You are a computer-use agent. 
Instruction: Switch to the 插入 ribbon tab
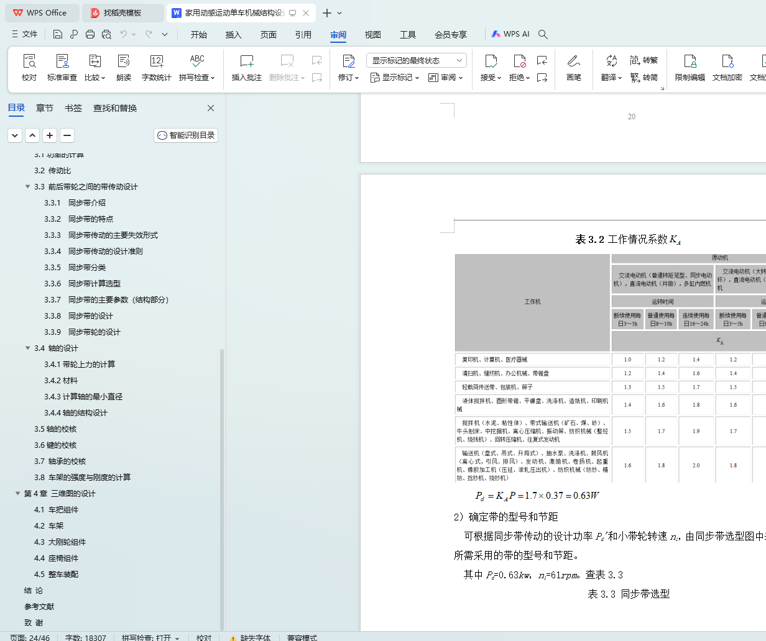(234, 34)
